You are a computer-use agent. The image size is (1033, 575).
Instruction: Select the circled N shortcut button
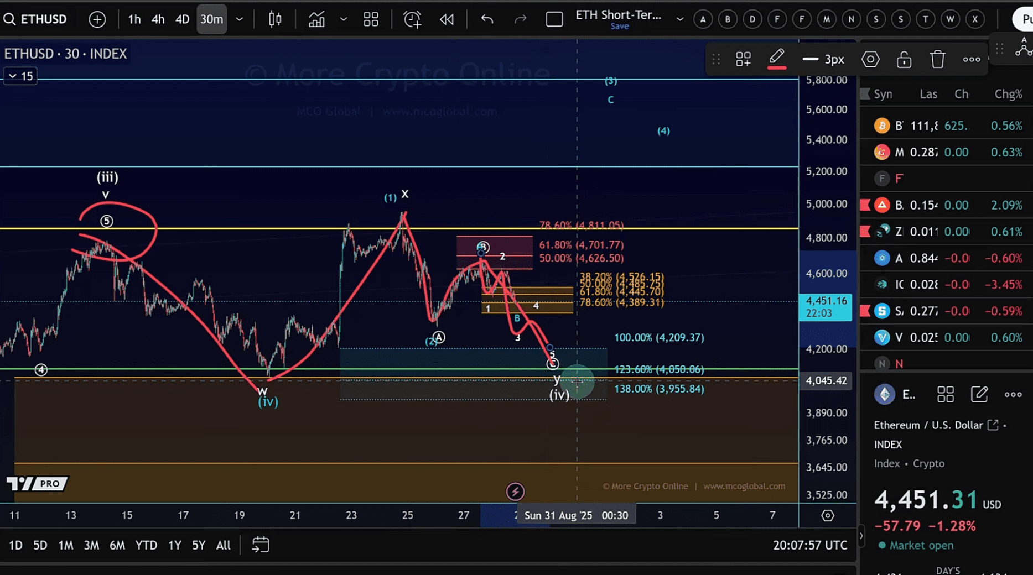pyautogui.click(x=852, y=19)
